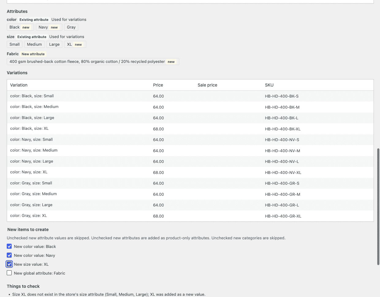Select row color: Navy, size: Small
Image resolution: width=380 pixels, height=297 pixels.
click(x=190, y=140)
